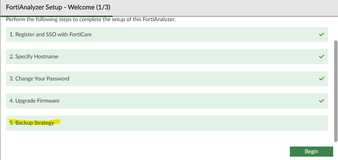338x160 pixels.
Task: Click the Change Your Password completion checkmark
Action: coord(321,79)
